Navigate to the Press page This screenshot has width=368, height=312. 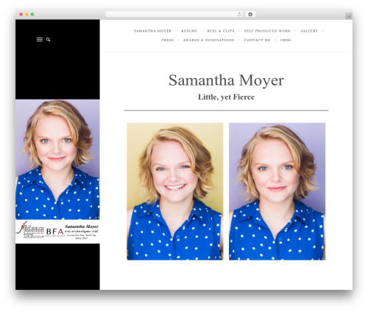click(168, 40)
